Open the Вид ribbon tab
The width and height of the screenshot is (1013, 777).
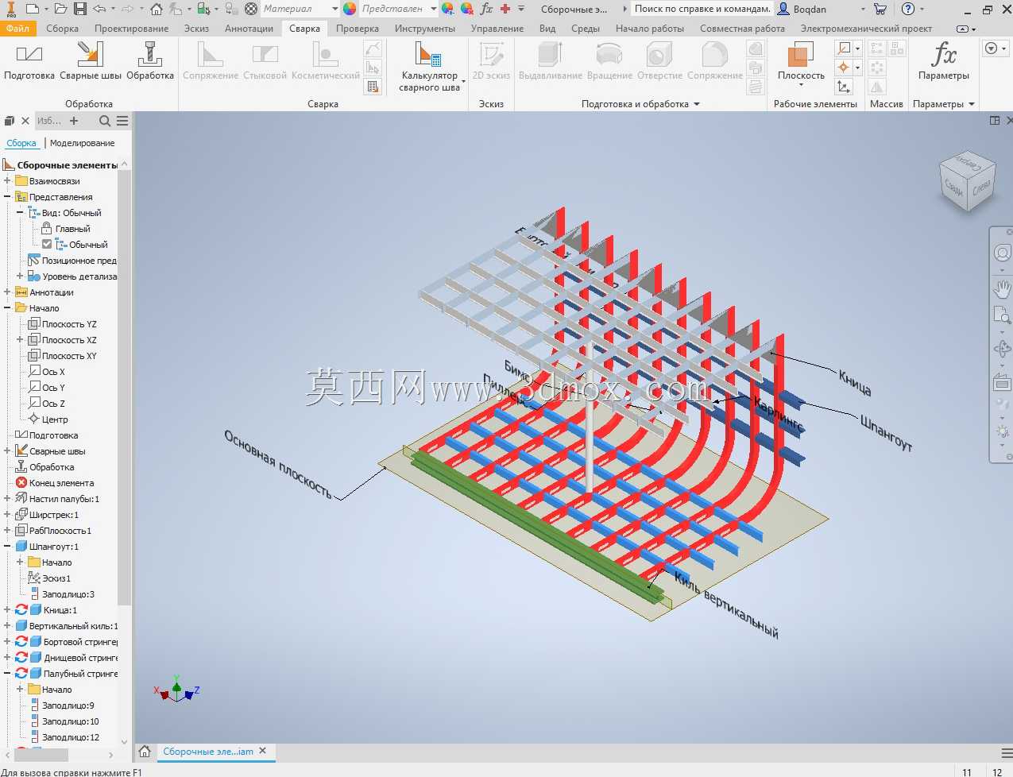[x=547, y=29]
